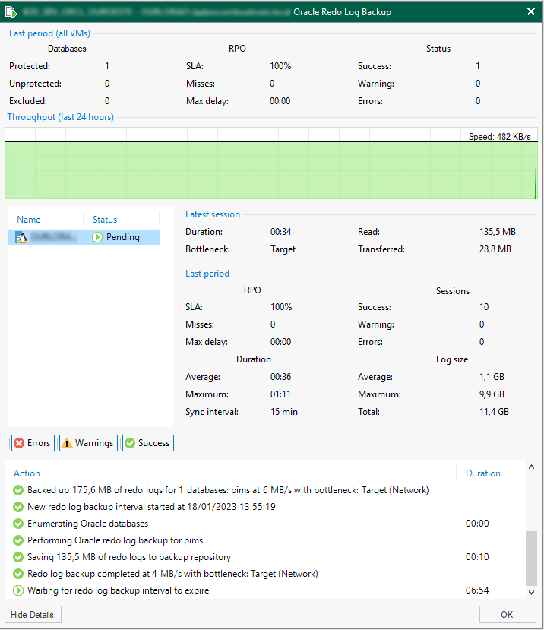Image resolution: width=544 pixels, height=630 pixels.
Task: Select log row 'New redo log backup interval started'
Action: coord(265,507)
